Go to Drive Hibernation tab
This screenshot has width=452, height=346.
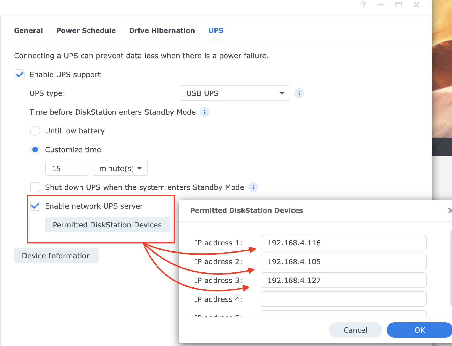tap(162, 30)
